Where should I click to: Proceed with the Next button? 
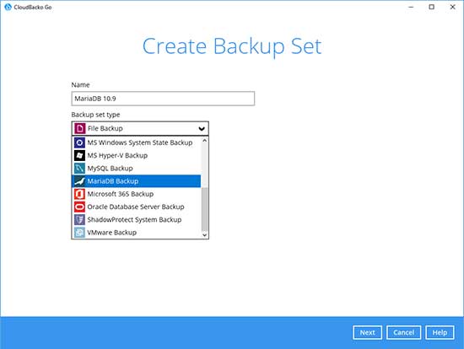(367, 332)
